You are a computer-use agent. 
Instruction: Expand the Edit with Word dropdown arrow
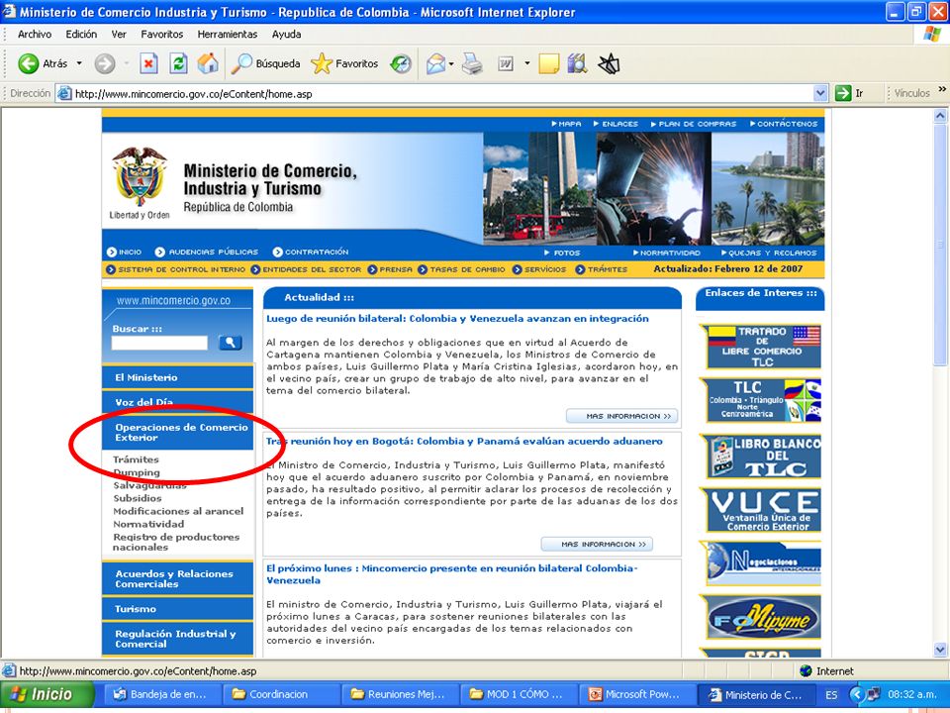click(527, 63)
